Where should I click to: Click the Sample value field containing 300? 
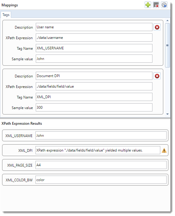click(94, 107)
